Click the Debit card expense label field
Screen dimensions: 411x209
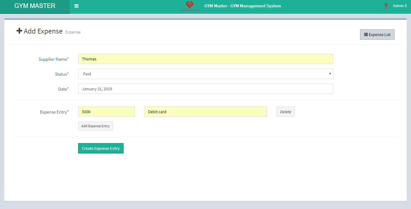[x=205, y=112]
